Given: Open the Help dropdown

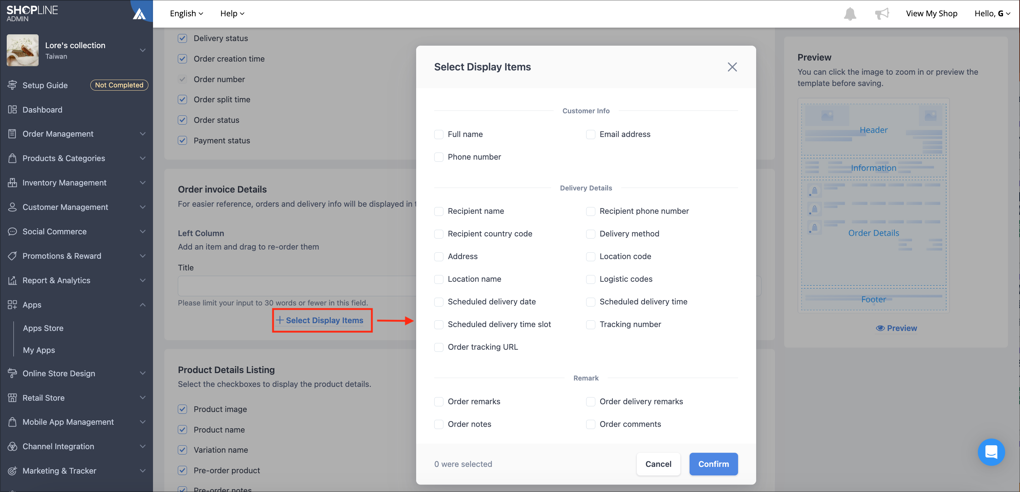Looking at the screenshot, I should (232, 13).
